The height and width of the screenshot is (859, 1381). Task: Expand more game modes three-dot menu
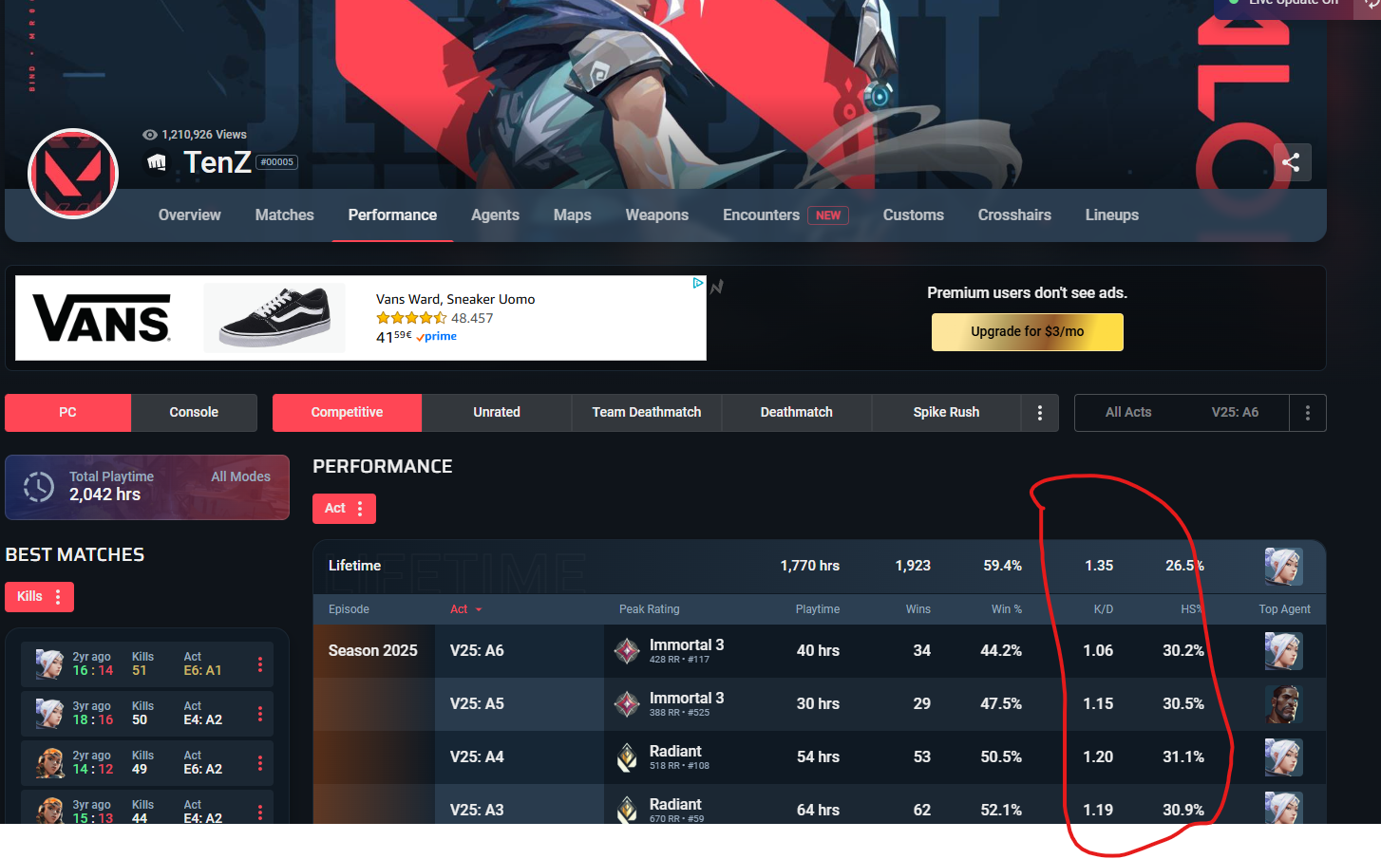(x=1040, y=413)
